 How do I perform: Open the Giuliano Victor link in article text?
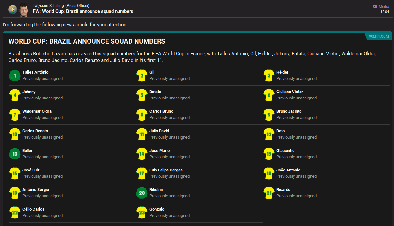[x=323, y=54]
